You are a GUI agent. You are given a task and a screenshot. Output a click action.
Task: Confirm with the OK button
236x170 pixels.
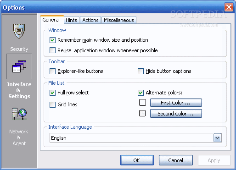[x=137, y=160]
